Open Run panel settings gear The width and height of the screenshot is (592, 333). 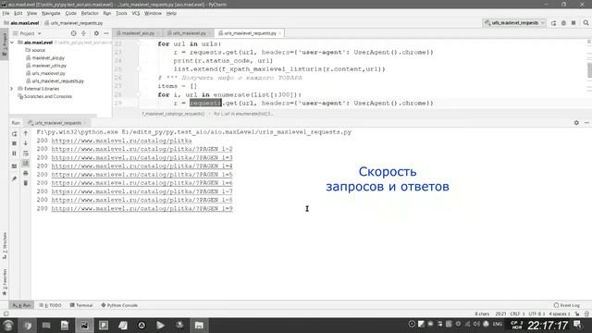click(576, 123)
